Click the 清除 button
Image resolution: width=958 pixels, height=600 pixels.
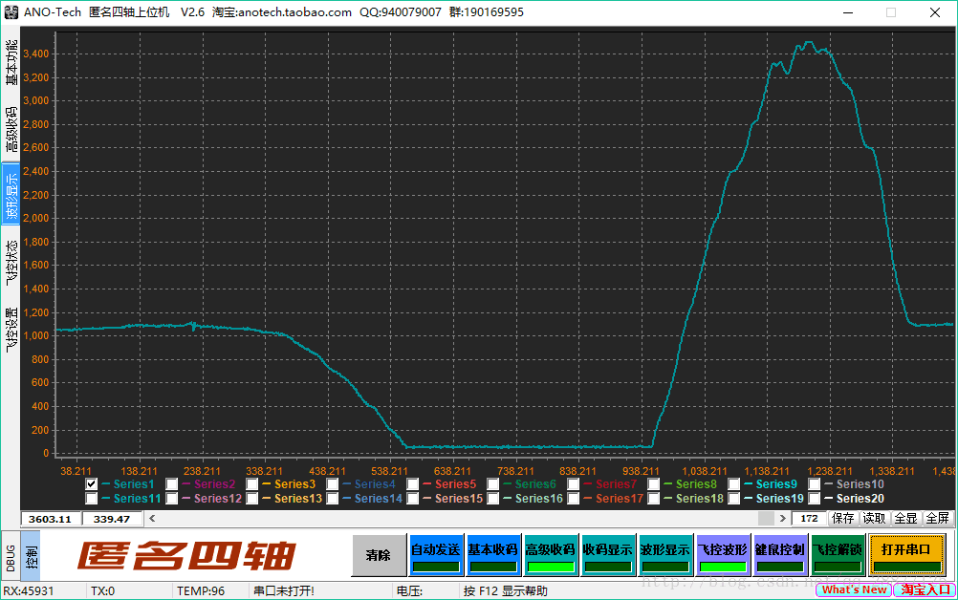(379, 555)
